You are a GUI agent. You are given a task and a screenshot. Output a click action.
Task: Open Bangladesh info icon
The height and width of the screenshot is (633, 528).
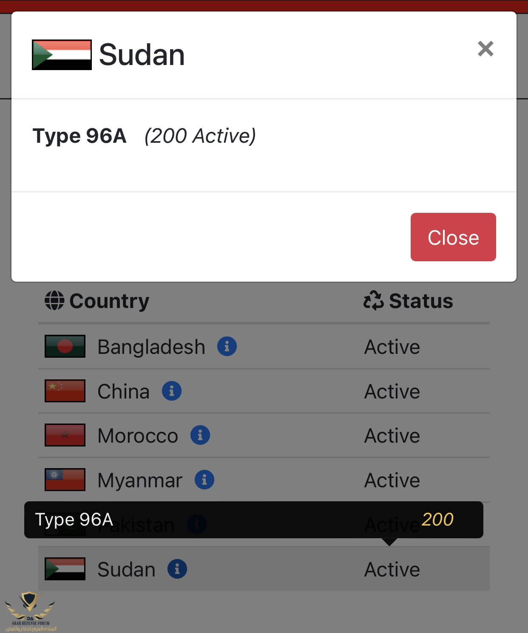(227, 346)
